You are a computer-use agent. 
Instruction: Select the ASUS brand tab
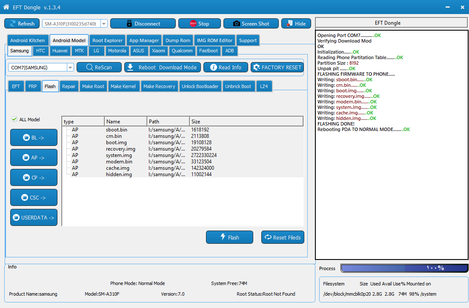(x=138, y=51)
